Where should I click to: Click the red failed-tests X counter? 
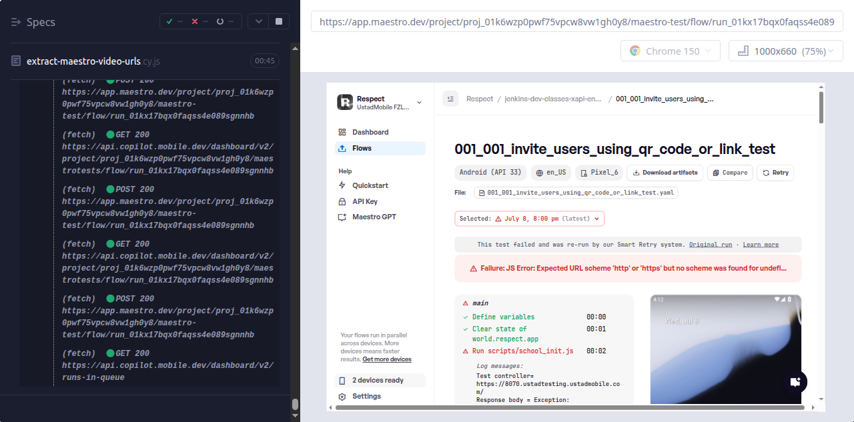(x=199, y=22)
